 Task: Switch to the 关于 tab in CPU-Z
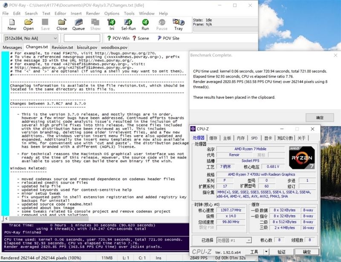coord(301,138)
